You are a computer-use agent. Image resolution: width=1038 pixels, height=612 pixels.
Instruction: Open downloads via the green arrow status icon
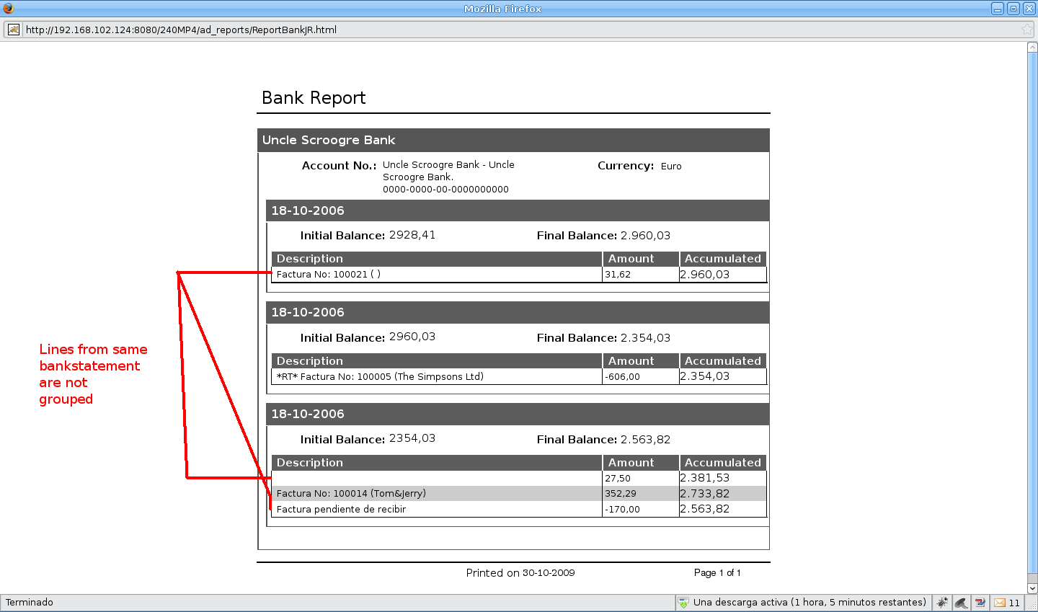(683, 603)
